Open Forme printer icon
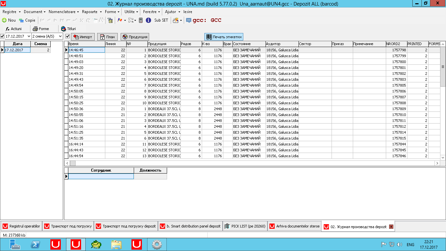 pyautogui.click(x=35, y=29)
